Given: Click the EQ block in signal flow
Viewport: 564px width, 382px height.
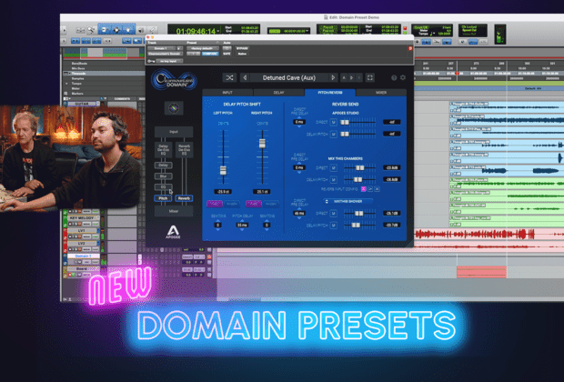Looking at the screenshot, I should pos(164,187).
